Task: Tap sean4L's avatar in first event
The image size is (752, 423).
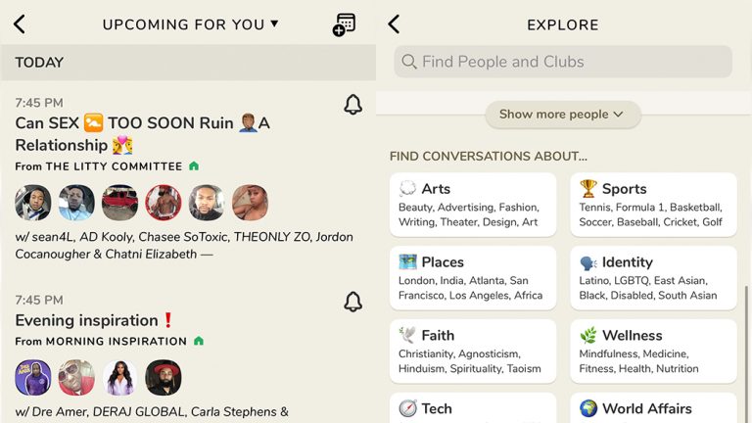Action: (x=33, y=203)
